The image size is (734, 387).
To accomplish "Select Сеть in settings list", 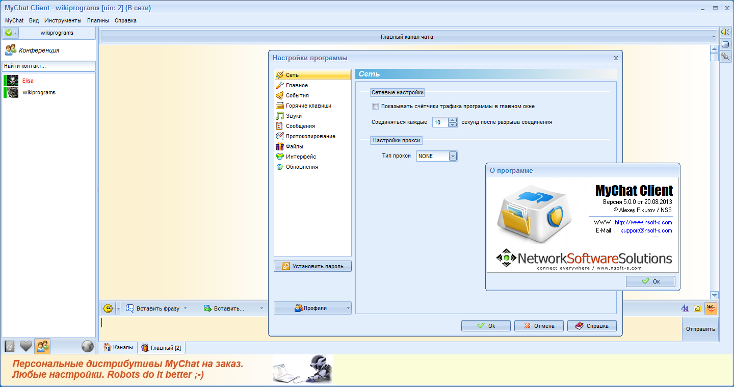I will click(312, 75).
